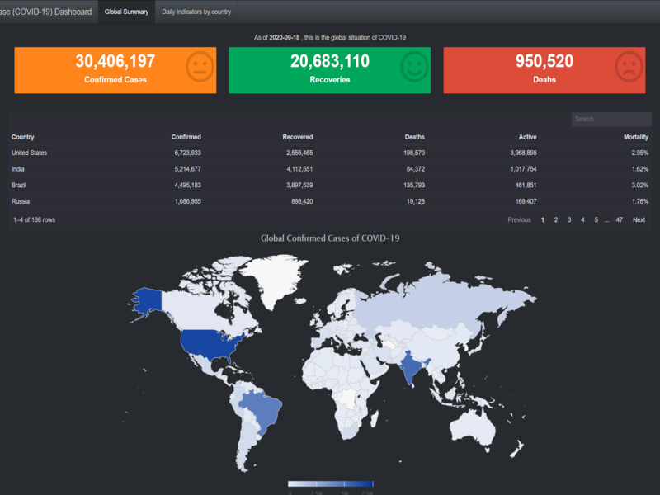The height and width of the screenshot is (495, 660).
Task: Sort table by Active column header
Action: (x=527, y=137)
